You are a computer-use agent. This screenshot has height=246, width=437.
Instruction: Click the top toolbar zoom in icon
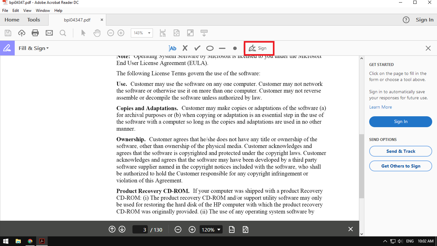[x=121, y=33]
